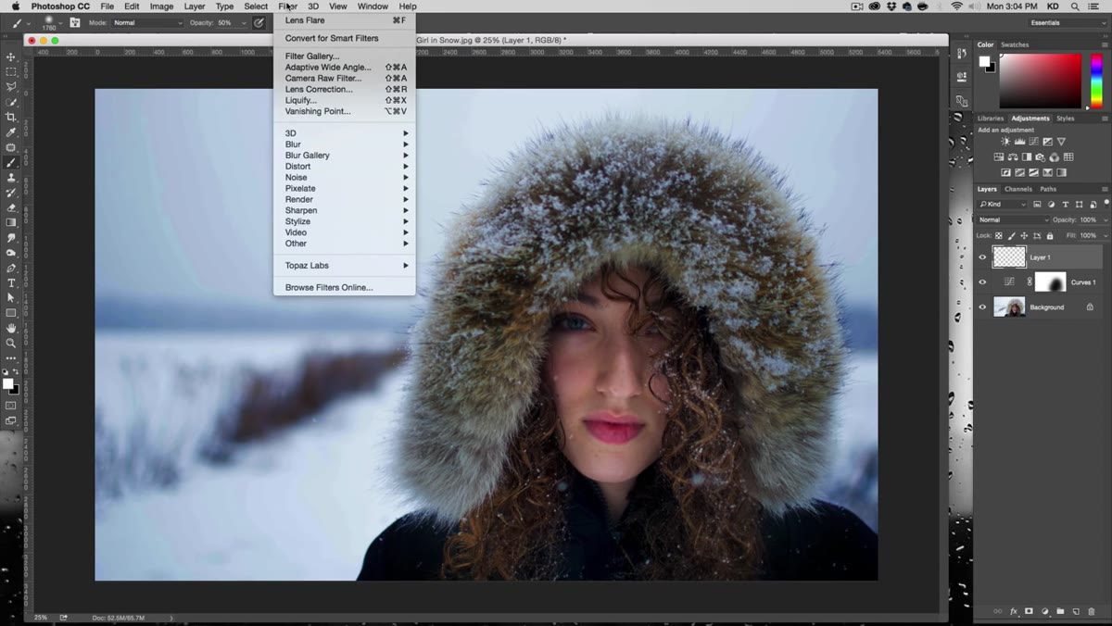Add a Vibrance adjustment

[1061, 142]
